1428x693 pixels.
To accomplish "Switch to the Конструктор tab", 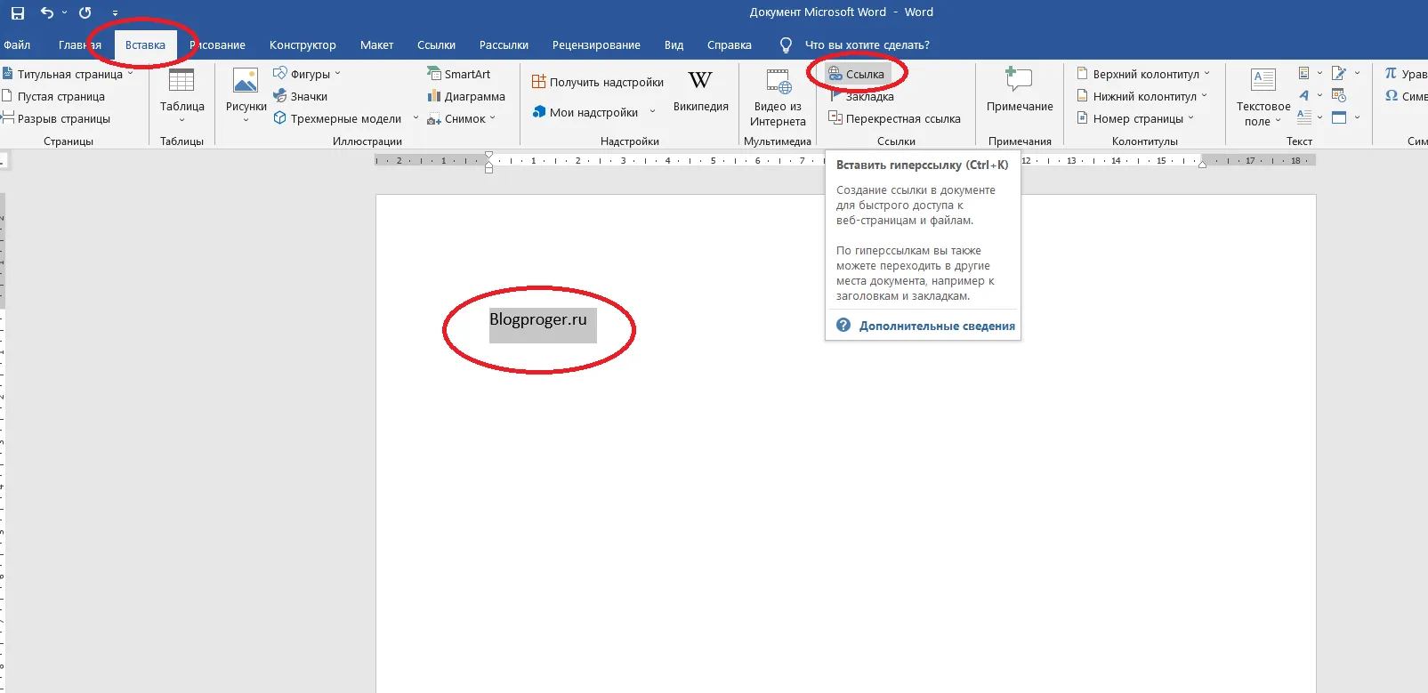I will pyautogui.click(x=303, y=45).
